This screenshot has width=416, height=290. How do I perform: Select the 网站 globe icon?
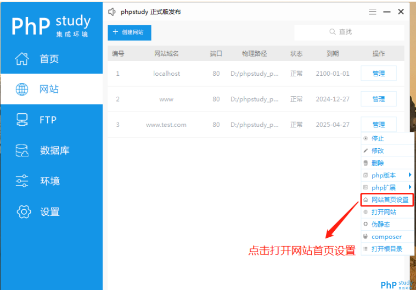click(22, 89)
